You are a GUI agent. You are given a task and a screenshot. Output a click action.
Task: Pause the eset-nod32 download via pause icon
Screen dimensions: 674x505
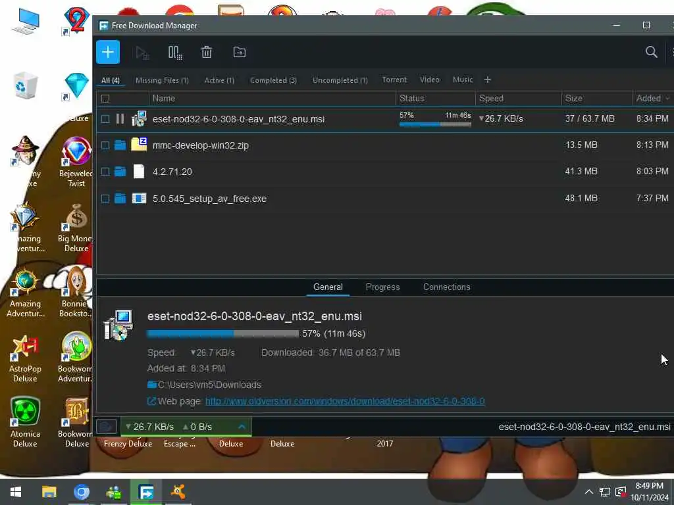point(120,118)
